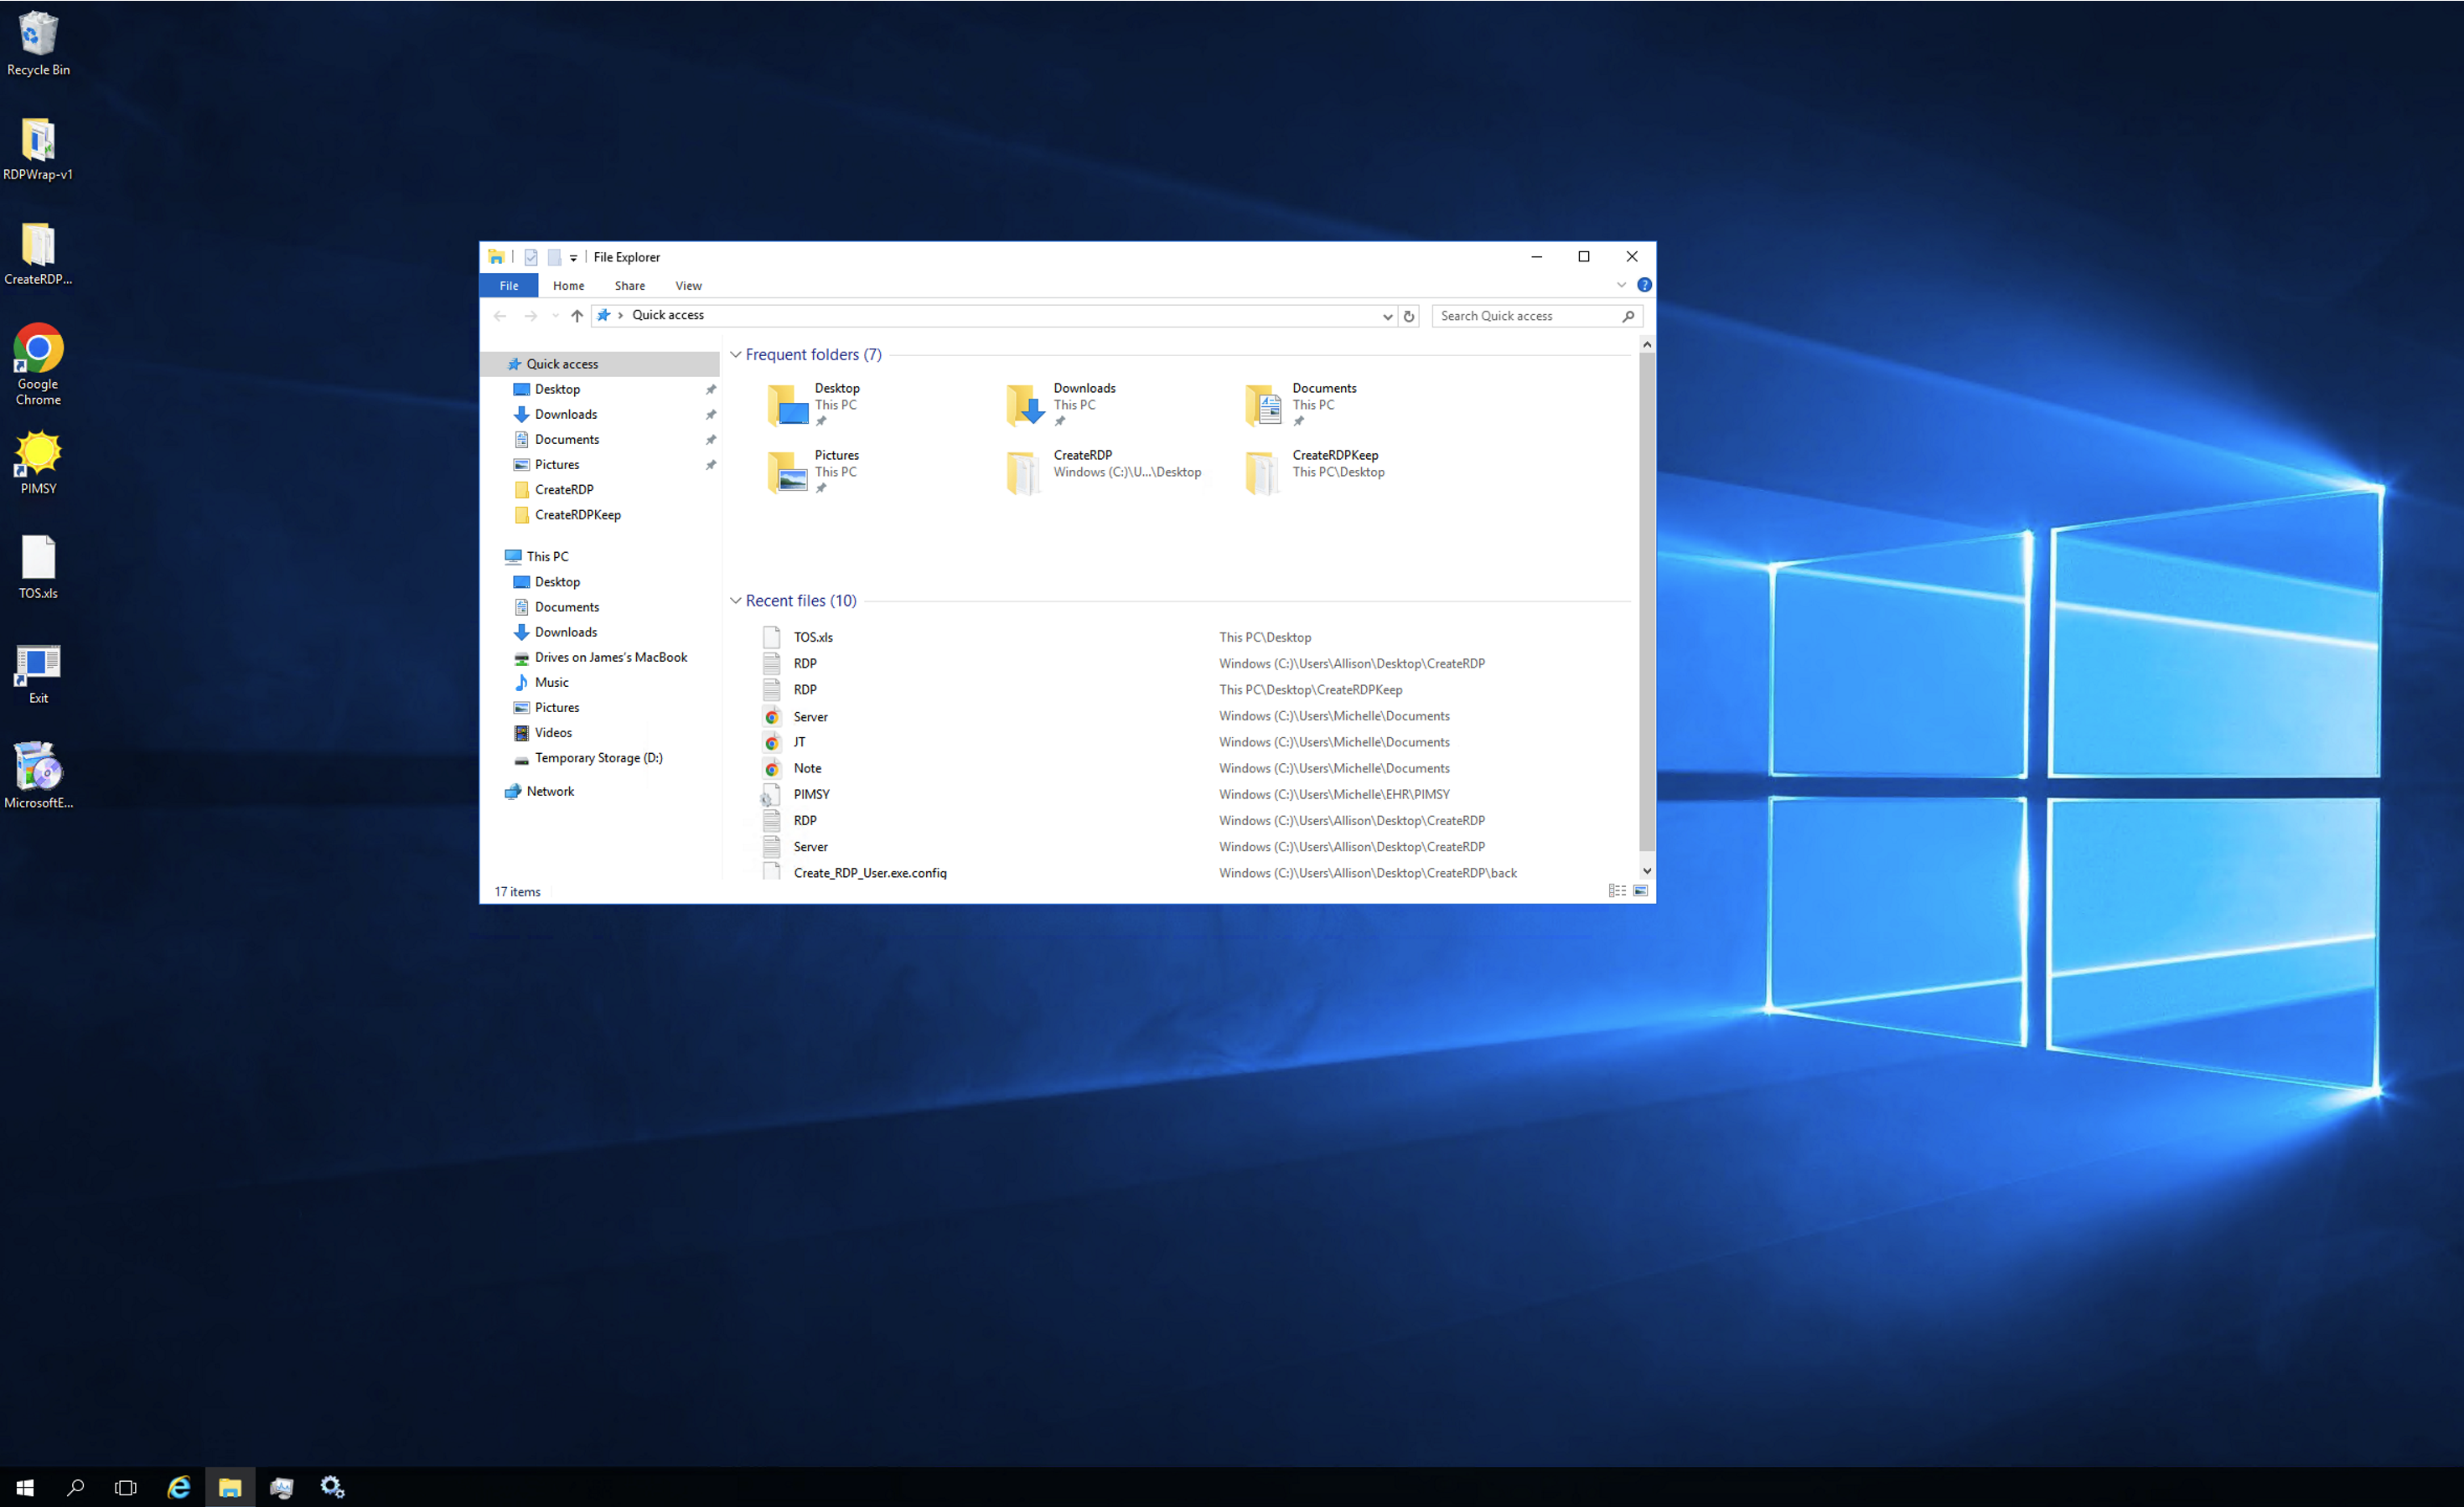Open Task View from the taskbar

pyautogui.click(x=126, y=1487)
